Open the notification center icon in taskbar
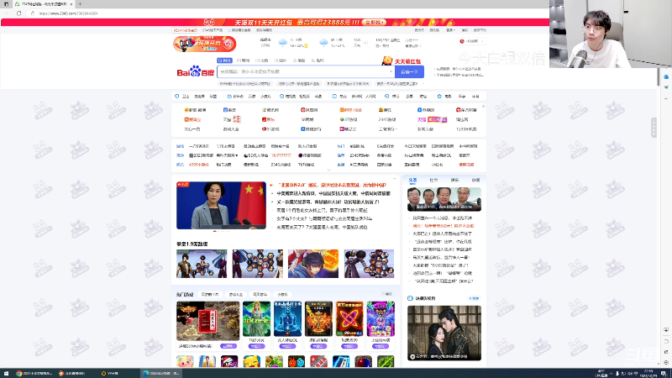Image resolution: width=672 pixels, height=378 pixels. 664,373
